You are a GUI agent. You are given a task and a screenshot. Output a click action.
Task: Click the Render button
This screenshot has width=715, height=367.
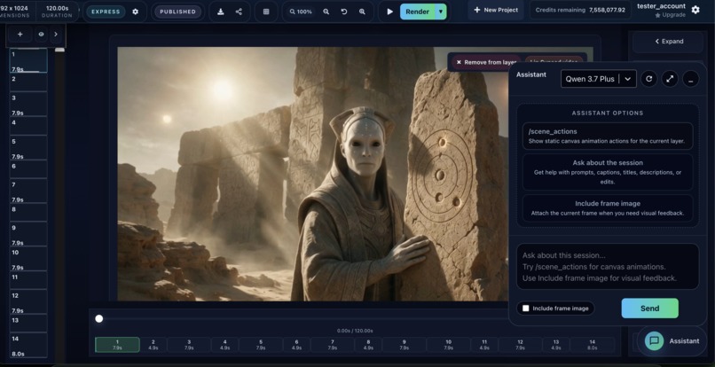click(417, 12)
